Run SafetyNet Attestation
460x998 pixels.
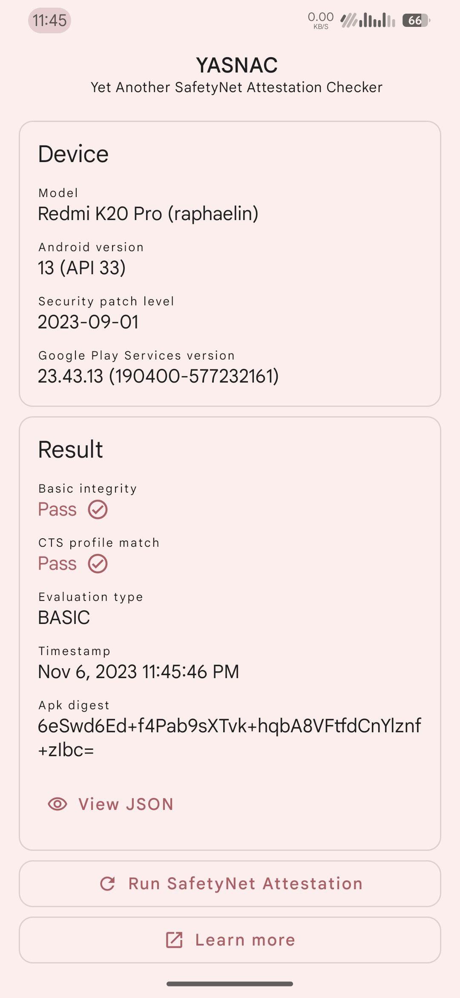tap(230, 883)
